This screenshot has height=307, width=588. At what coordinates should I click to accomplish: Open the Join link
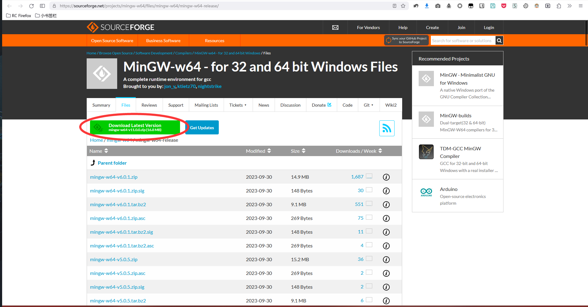461,27
